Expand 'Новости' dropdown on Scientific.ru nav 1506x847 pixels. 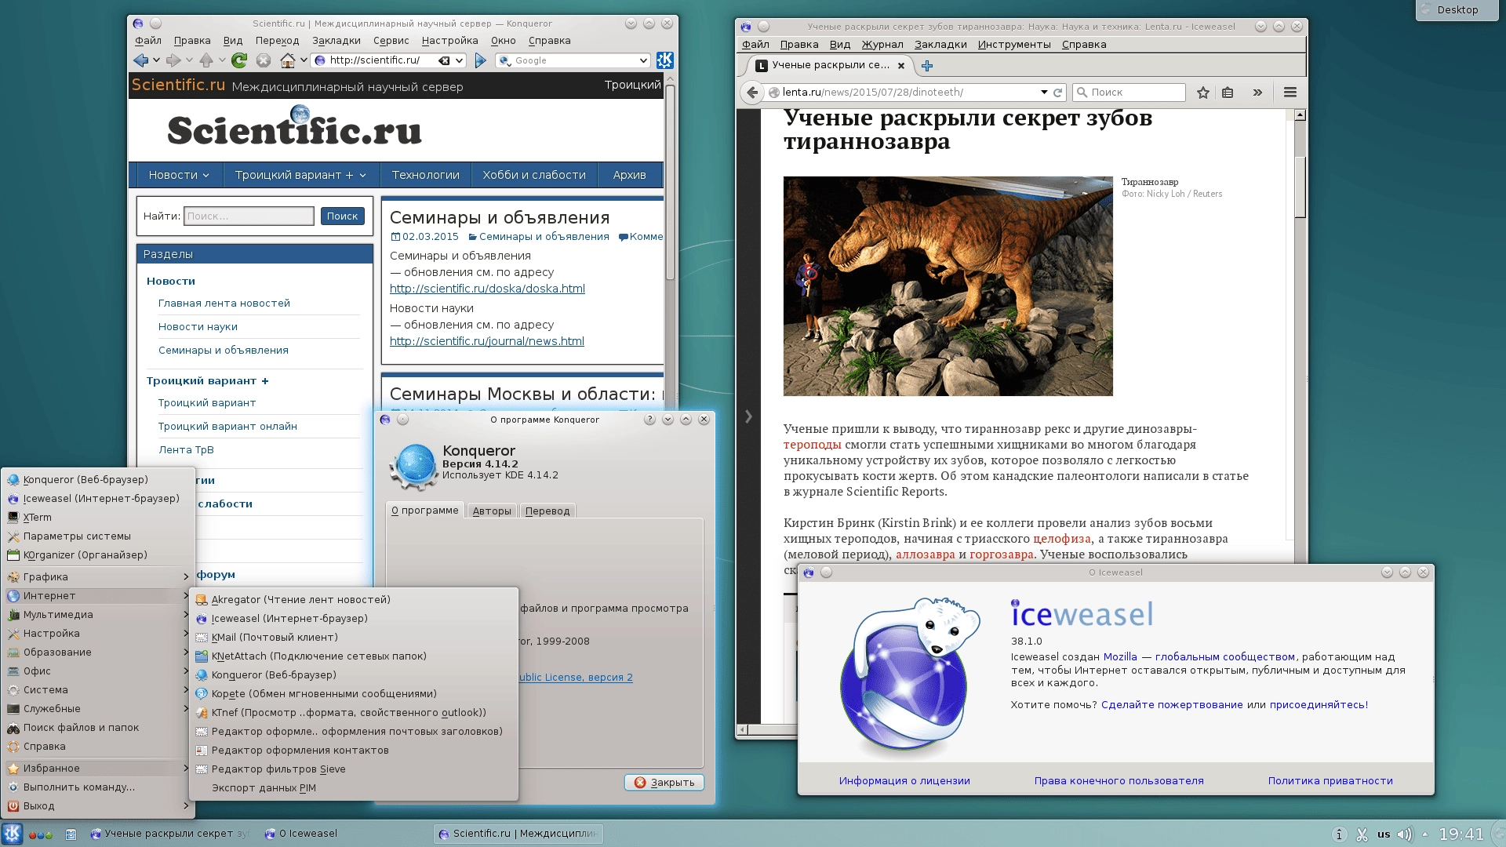point(206,176)
